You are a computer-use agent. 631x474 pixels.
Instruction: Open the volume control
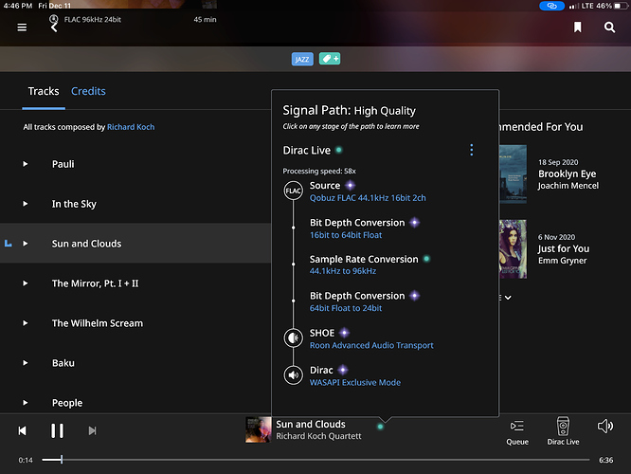pyautogui.click(x=605, y=426)
